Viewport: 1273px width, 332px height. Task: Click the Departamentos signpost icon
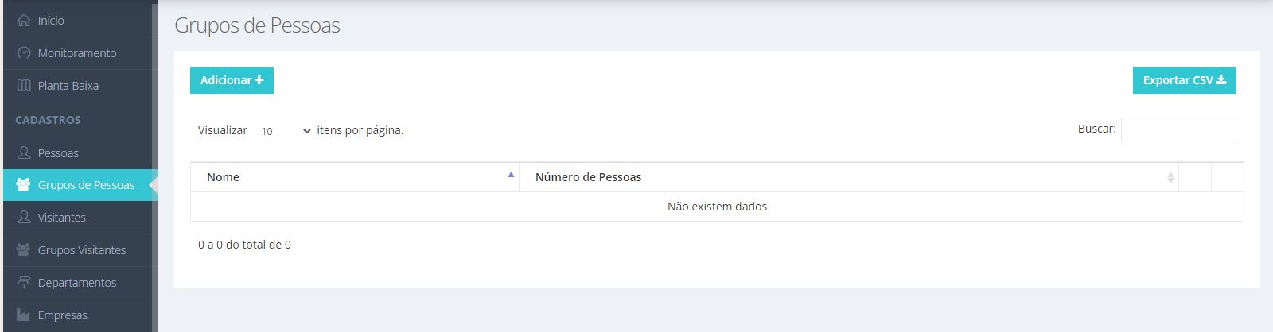pos(24,282)
